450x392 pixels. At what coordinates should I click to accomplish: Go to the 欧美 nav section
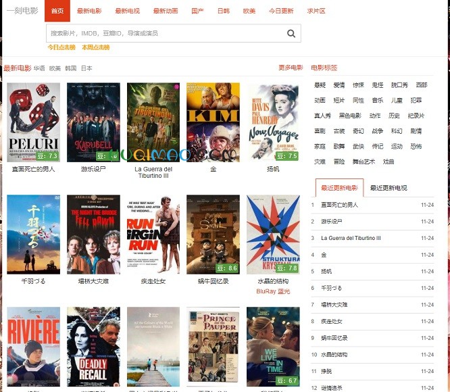pyautogui.click(x=249, y=11)
